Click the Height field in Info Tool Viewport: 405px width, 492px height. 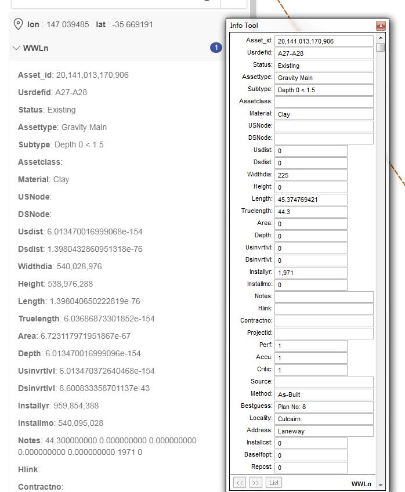(311, 187)
